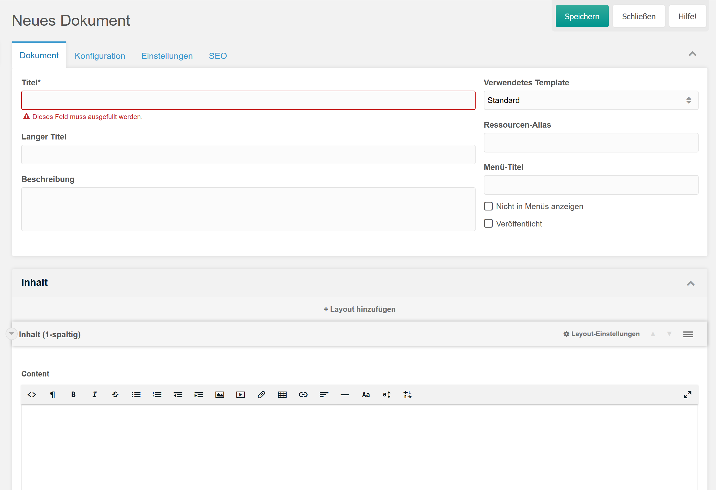
Task: Switch to the Konfiguration tab
Action: pyautogui.click(x=100, y=56)
